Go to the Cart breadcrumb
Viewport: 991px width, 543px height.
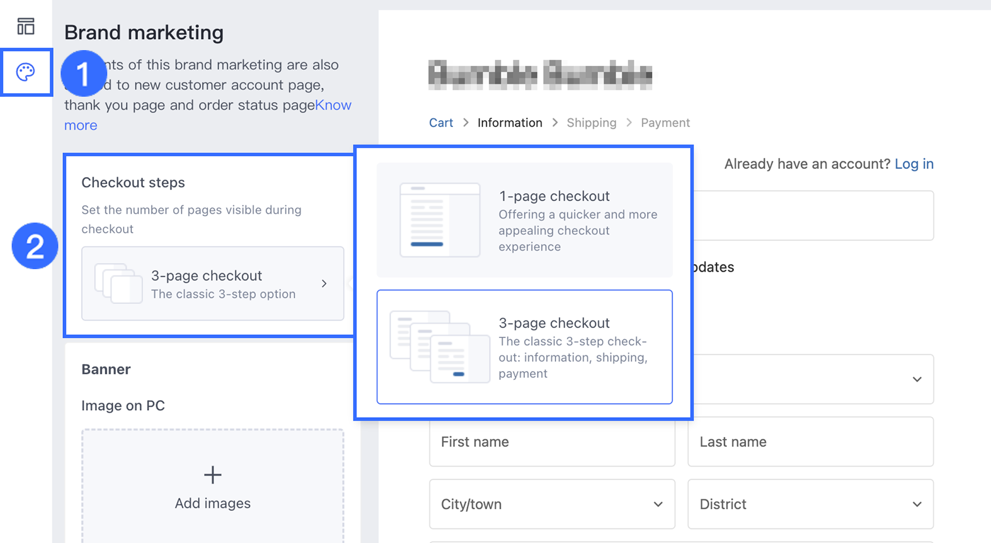point(441,123)
